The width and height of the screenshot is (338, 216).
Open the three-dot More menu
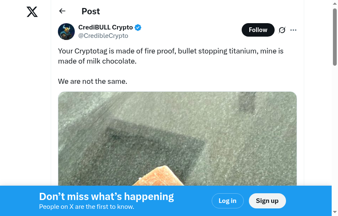pyautogui.click(x=294, y=30)
